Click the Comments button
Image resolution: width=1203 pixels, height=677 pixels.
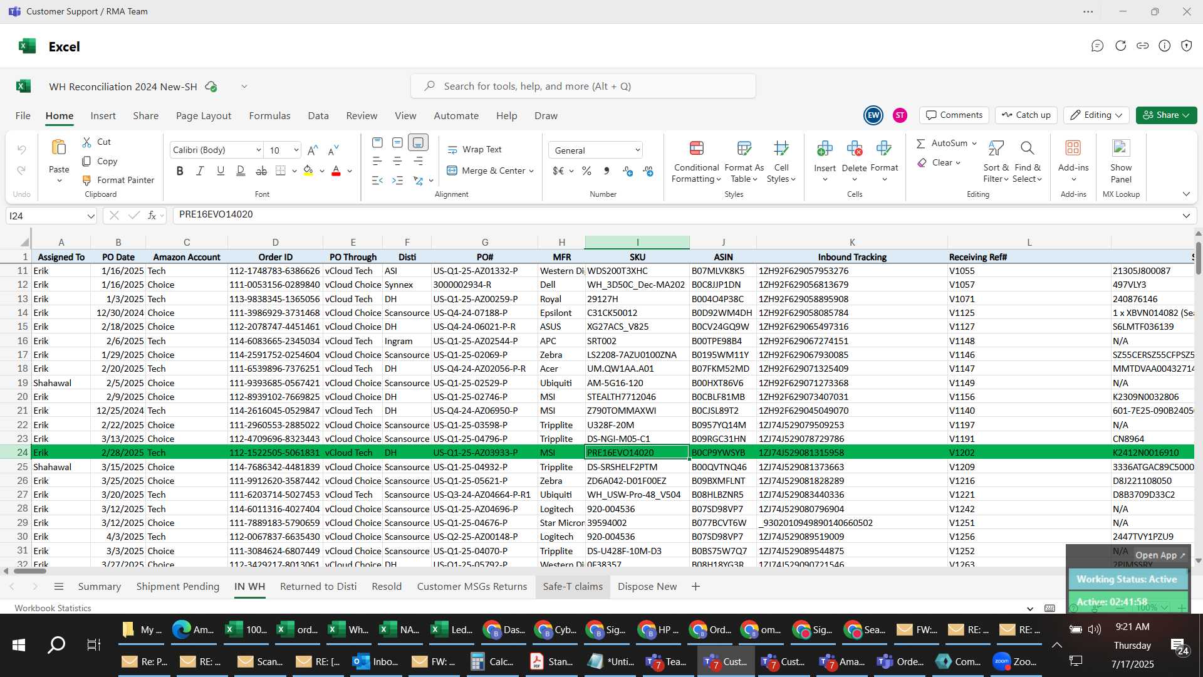[x=954, y=115]
